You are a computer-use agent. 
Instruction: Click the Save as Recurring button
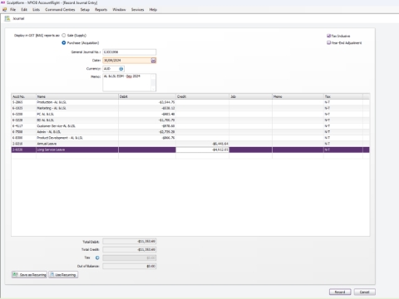pos(29,275)
